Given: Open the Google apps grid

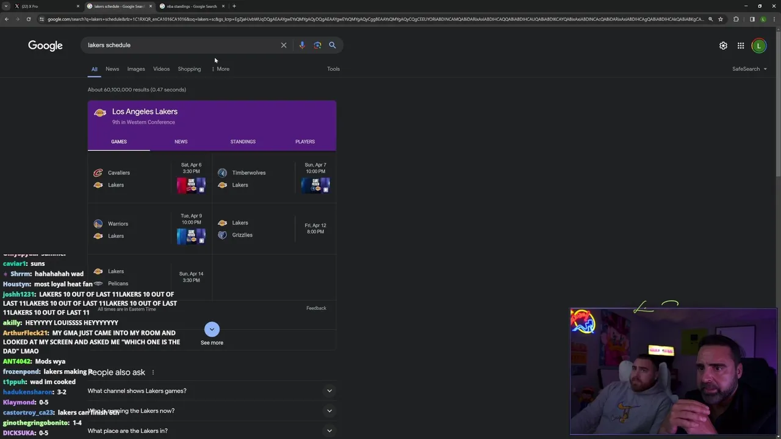Looking at the screenshot, I should (741, 46).
